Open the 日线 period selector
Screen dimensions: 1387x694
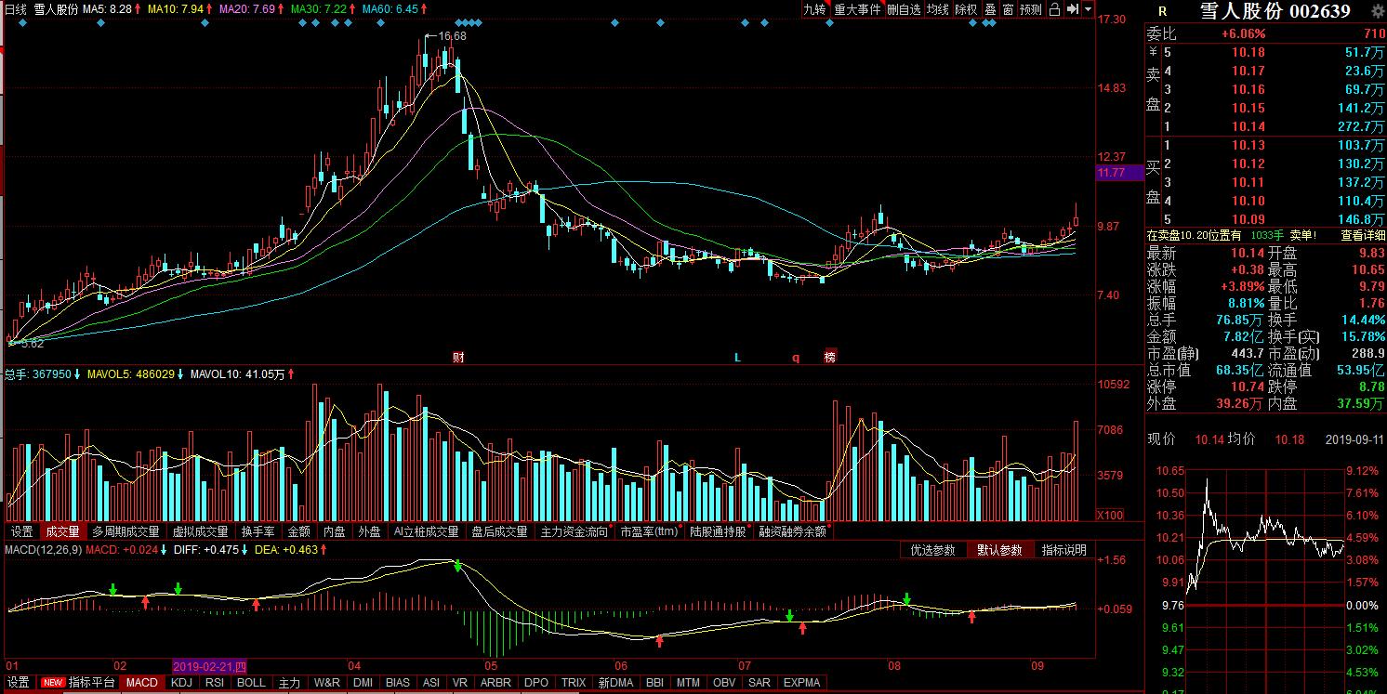[16, 8]
